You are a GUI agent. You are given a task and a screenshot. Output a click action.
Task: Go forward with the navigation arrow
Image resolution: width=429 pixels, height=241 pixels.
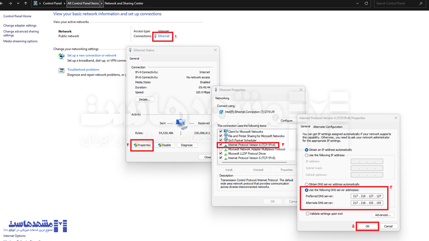click(x=10, y=3)
